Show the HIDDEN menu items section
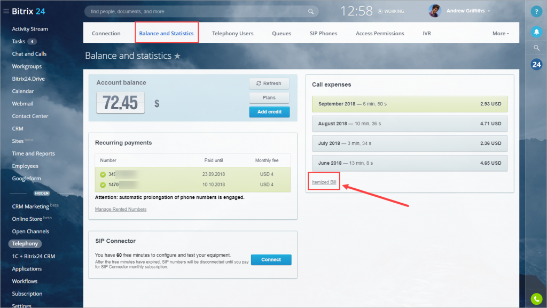 (42, 193)
